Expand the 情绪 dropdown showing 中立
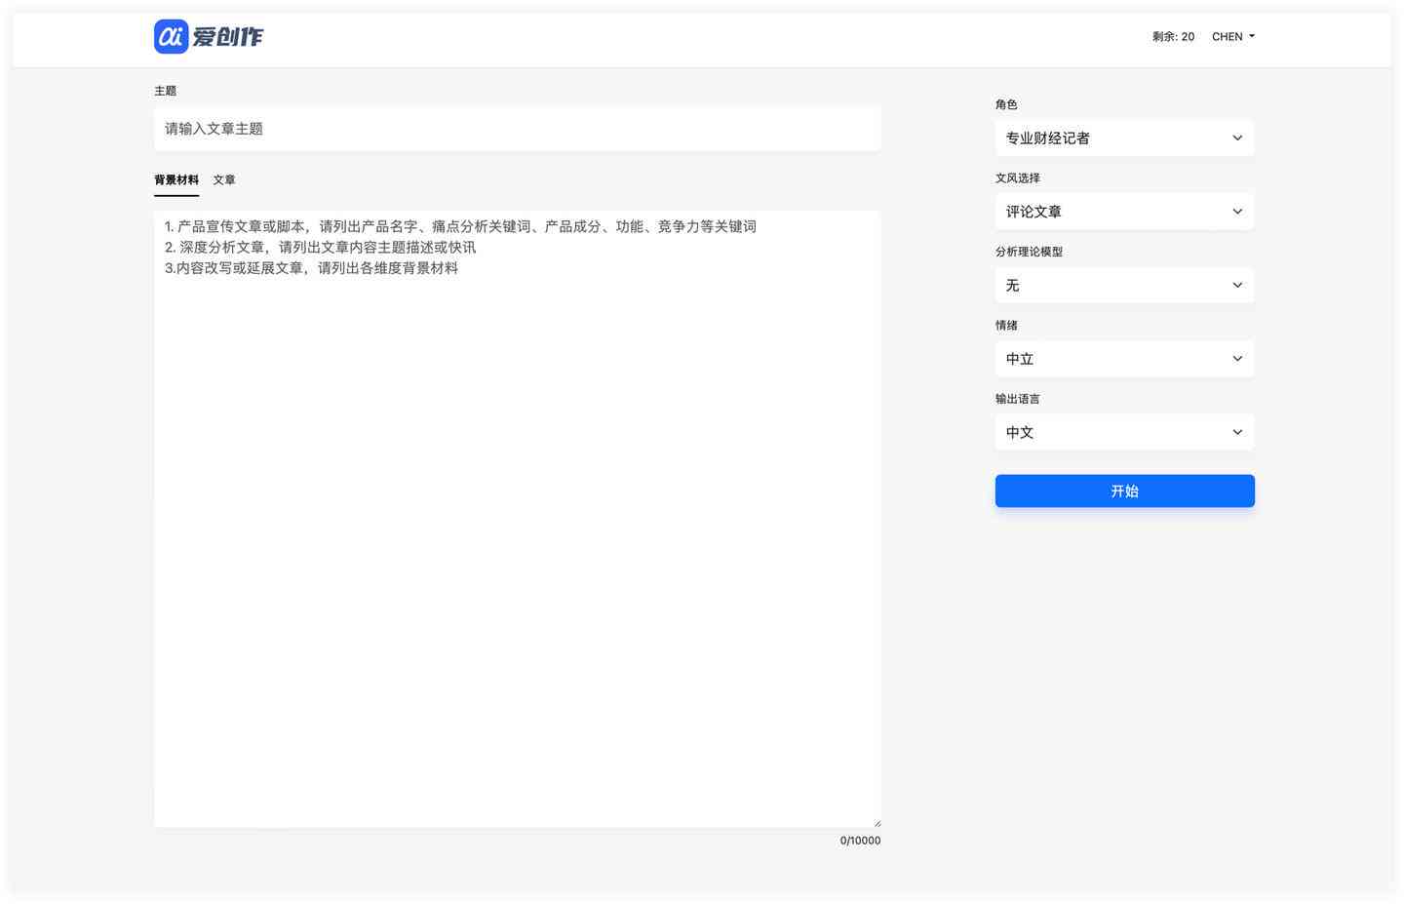The image size is (1404, 904). point(1124,359)
